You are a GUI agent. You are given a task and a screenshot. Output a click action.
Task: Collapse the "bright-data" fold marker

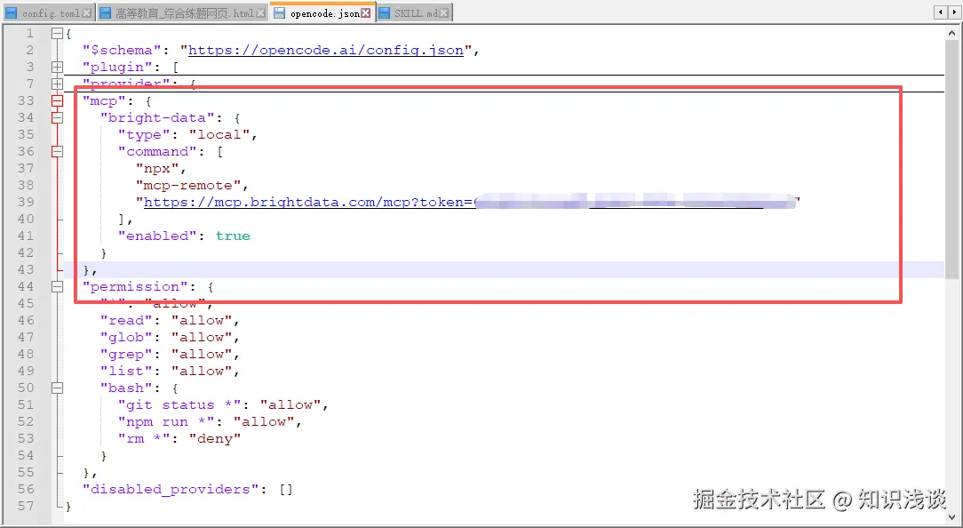coord(57,117)
